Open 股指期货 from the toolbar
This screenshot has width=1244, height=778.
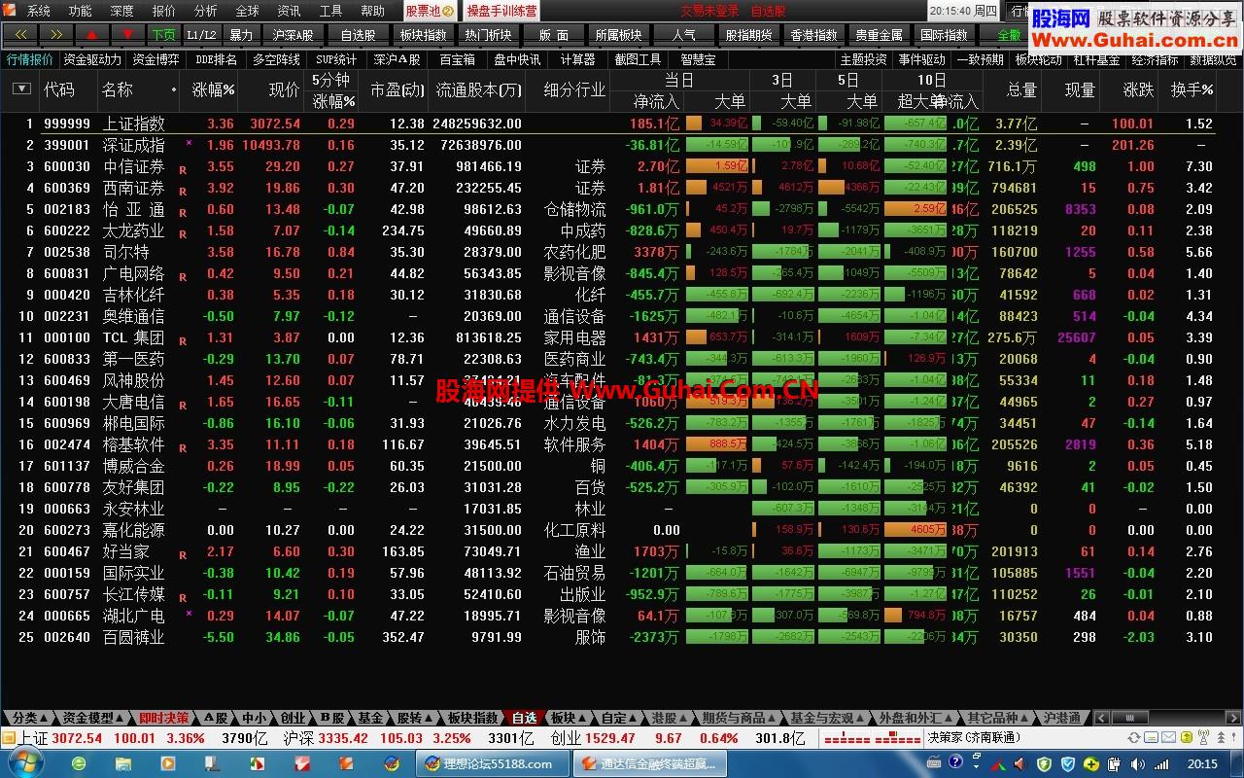coord(748,34)
